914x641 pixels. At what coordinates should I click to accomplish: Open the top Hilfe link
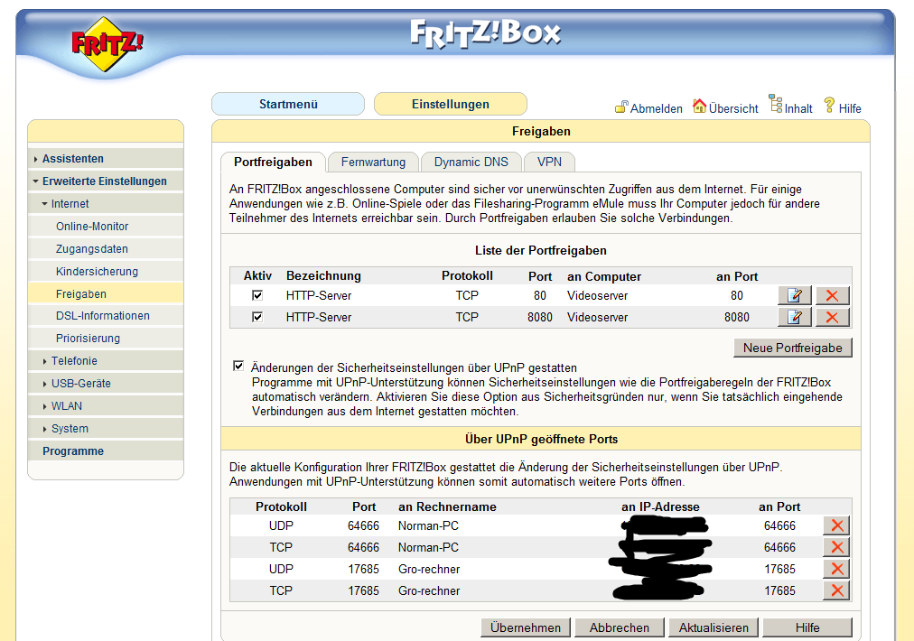(x=850, y=108)
